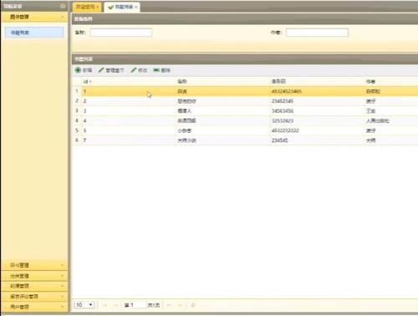Select the row with code 45324523465
418x316 pixels.
pyautogui.click(x=245, y=91)
